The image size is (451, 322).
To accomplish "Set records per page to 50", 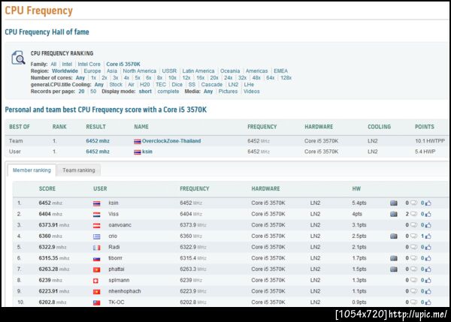I will click(93, 92).
